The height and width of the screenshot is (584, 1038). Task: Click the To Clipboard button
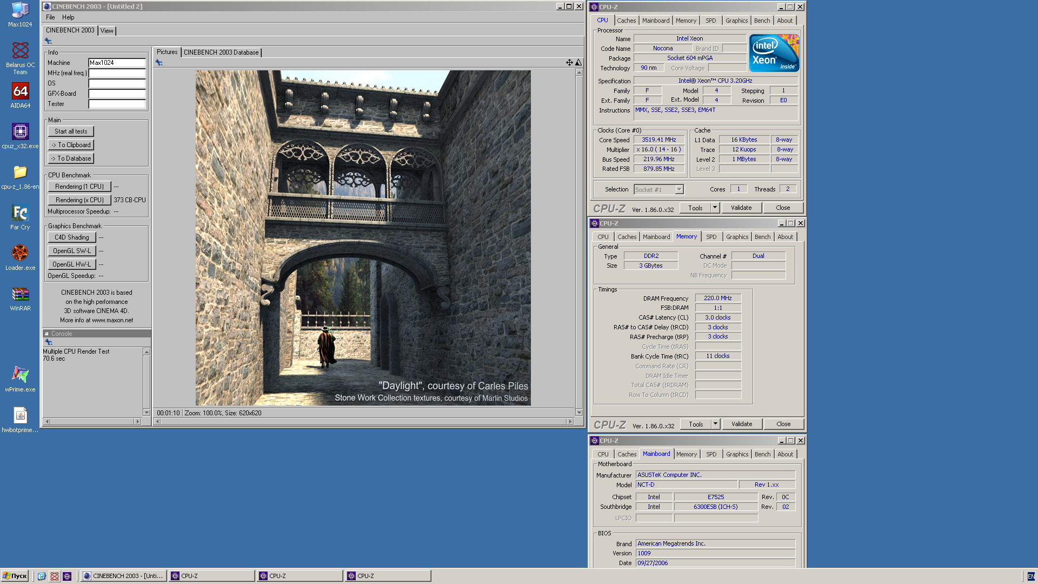[71, 145]
